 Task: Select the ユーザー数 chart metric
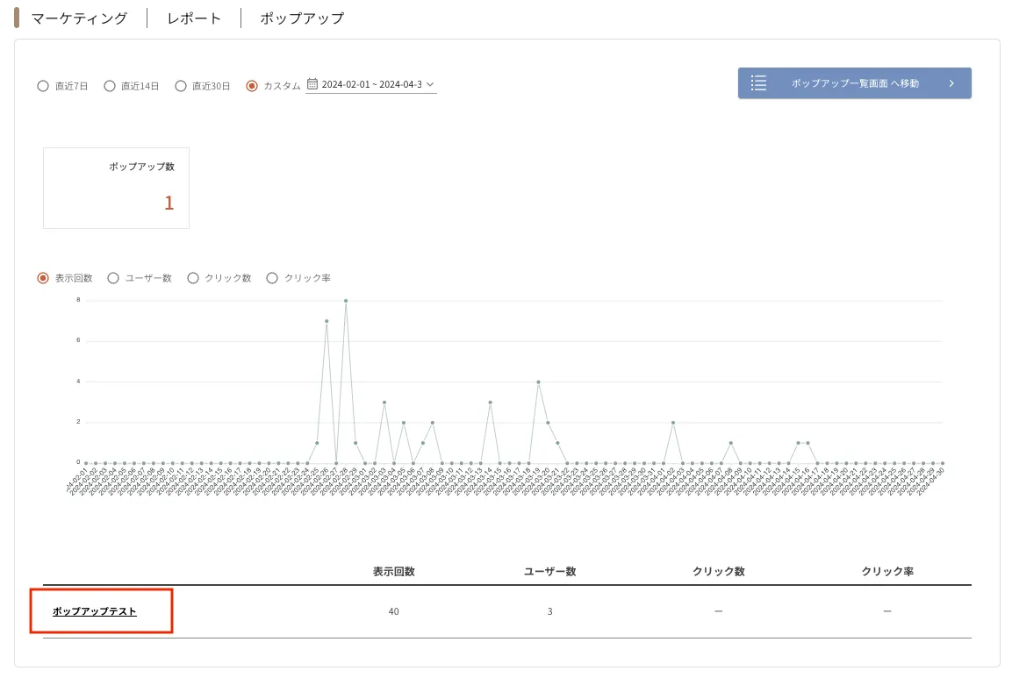coord(113,278)
